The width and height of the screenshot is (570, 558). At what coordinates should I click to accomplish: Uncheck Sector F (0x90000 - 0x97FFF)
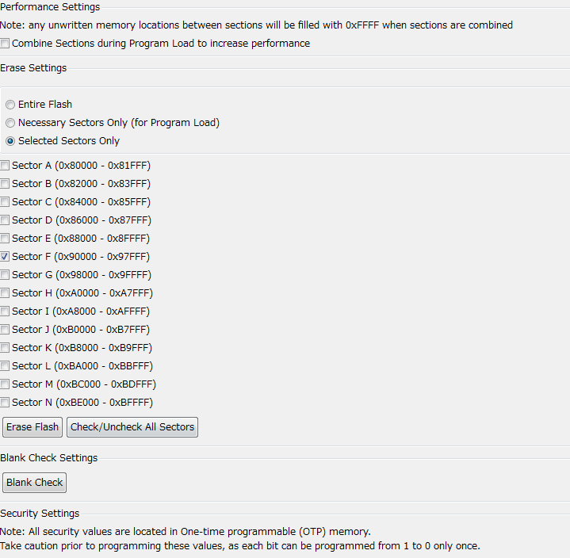(x=6, y=257)
